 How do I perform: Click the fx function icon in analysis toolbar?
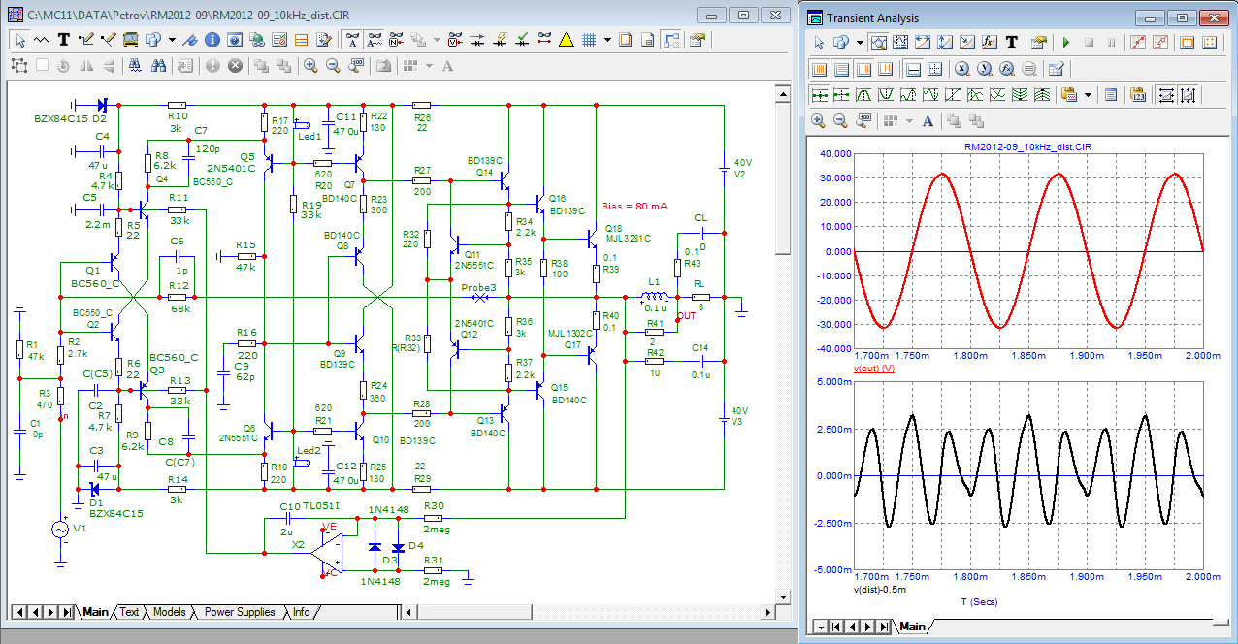pyautogui.click(x=989, y=43)
